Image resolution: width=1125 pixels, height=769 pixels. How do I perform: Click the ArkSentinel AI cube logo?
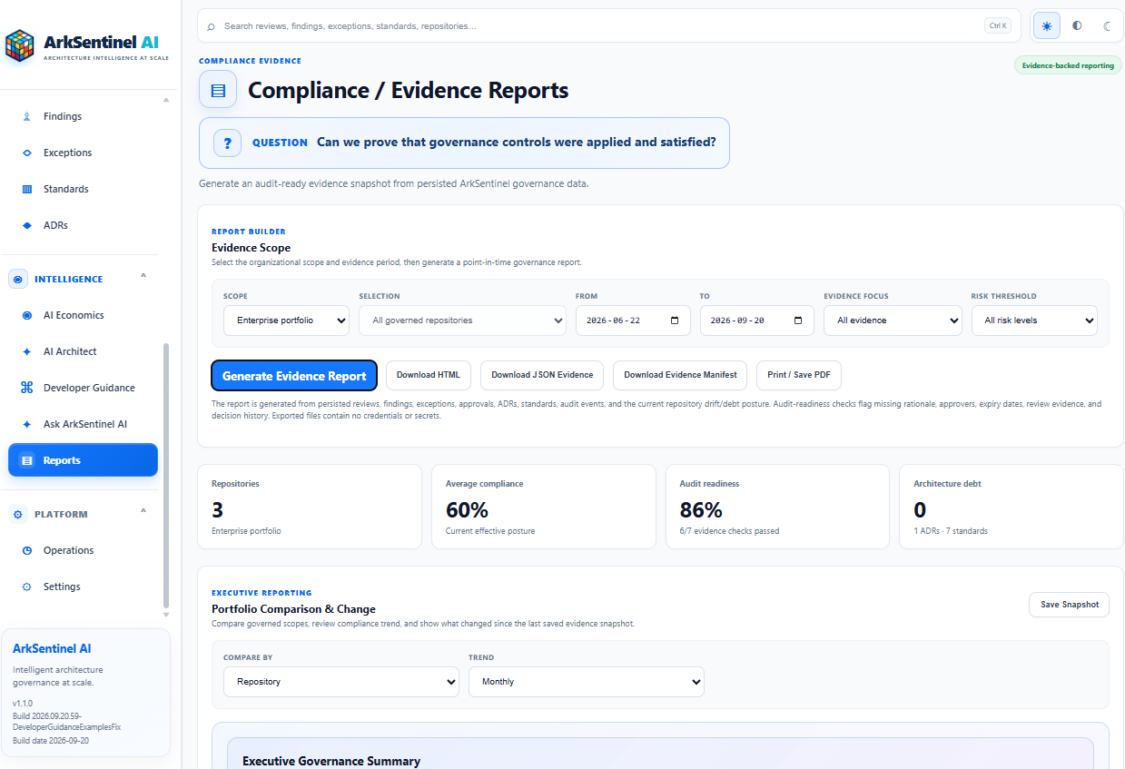(x=19, y=46)
